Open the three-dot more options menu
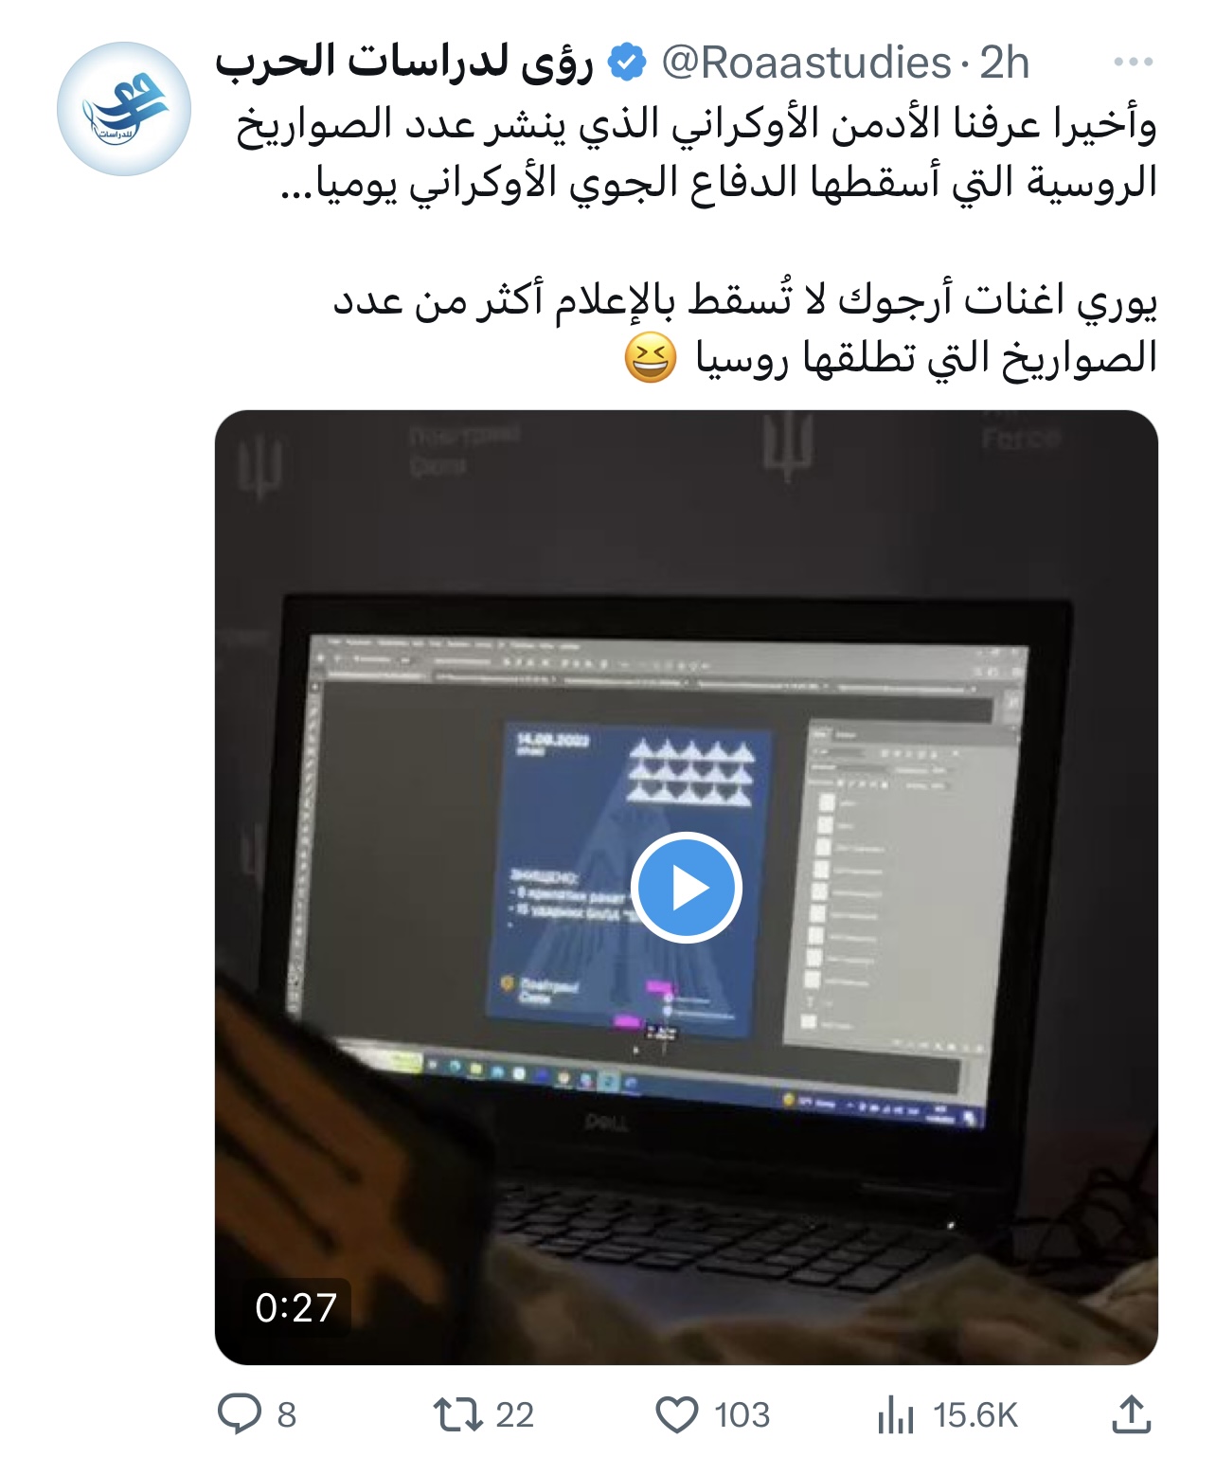1216x1475 pixels. tap(1133, 63)
